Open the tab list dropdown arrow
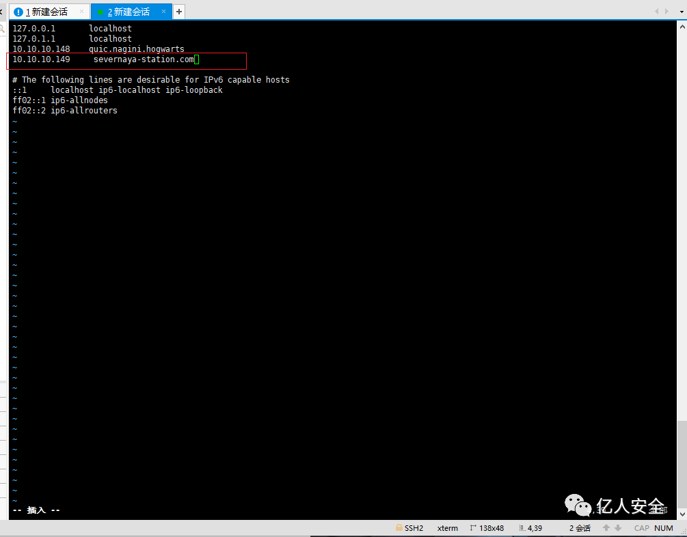 tap(682, 12)
